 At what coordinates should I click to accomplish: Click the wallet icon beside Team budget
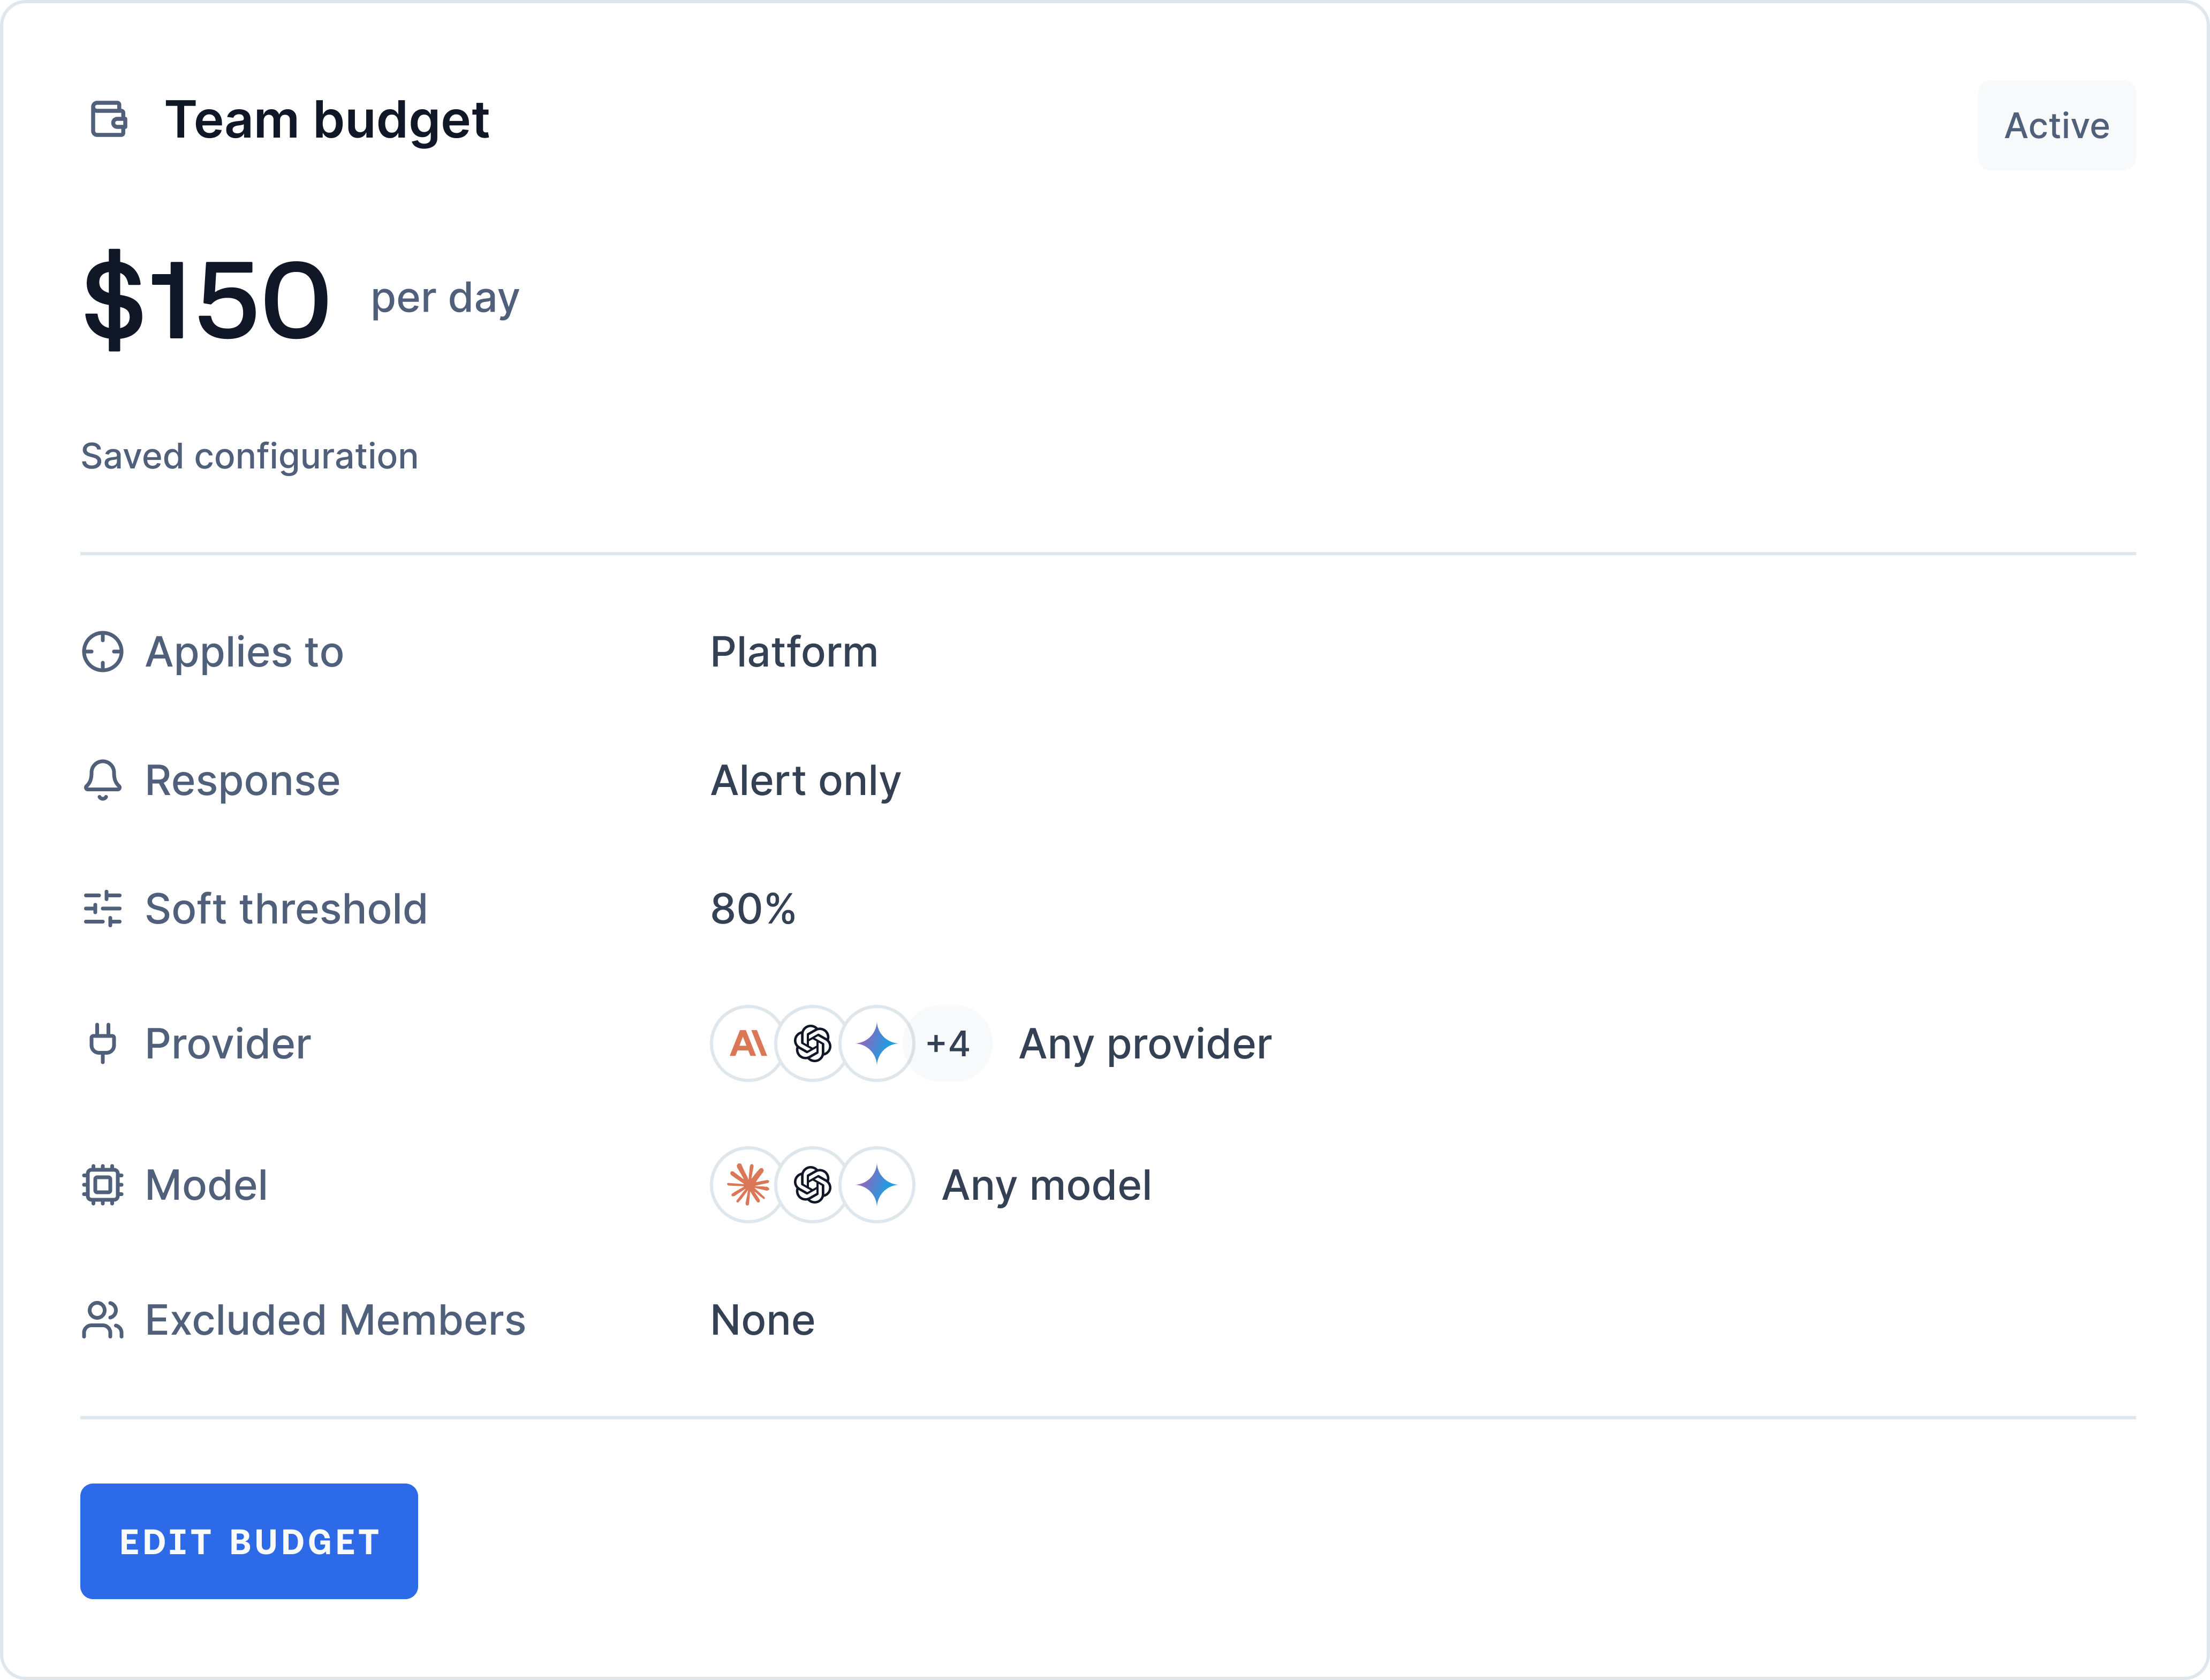tap(108, 119)
